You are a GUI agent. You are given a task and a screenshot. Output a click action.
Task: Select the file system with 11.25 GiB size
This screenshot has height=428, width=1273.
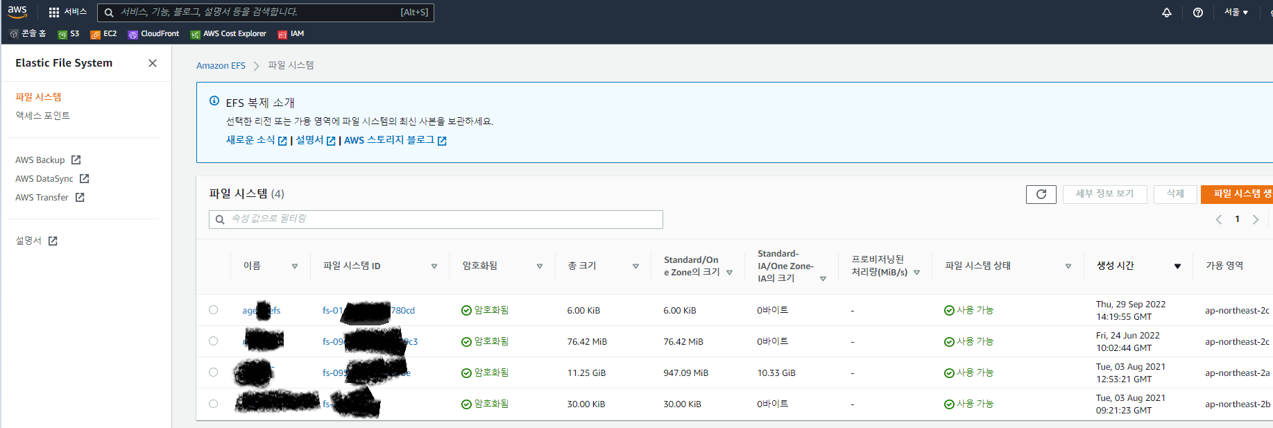click(x=213, y=373)
